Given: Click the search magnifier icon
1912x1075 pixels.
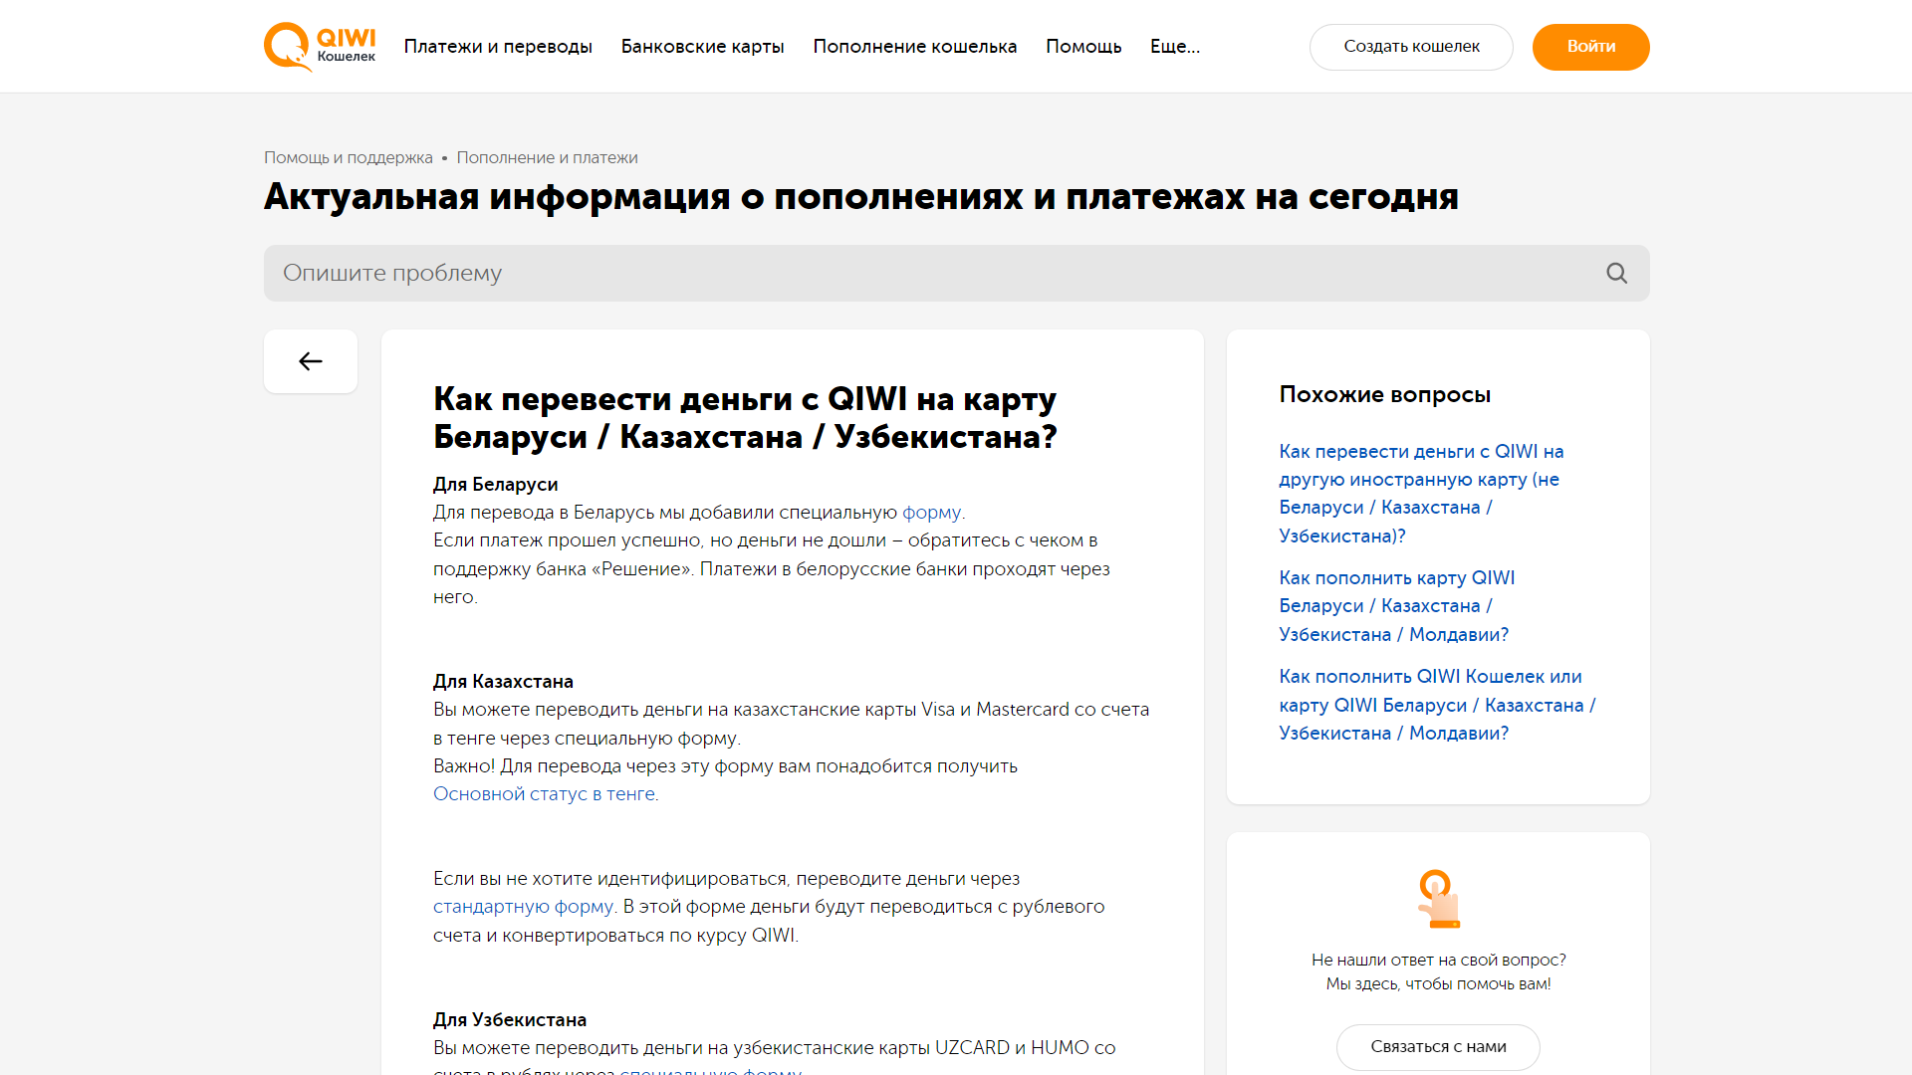Looking at the screenshot, I should [1615, 272].
